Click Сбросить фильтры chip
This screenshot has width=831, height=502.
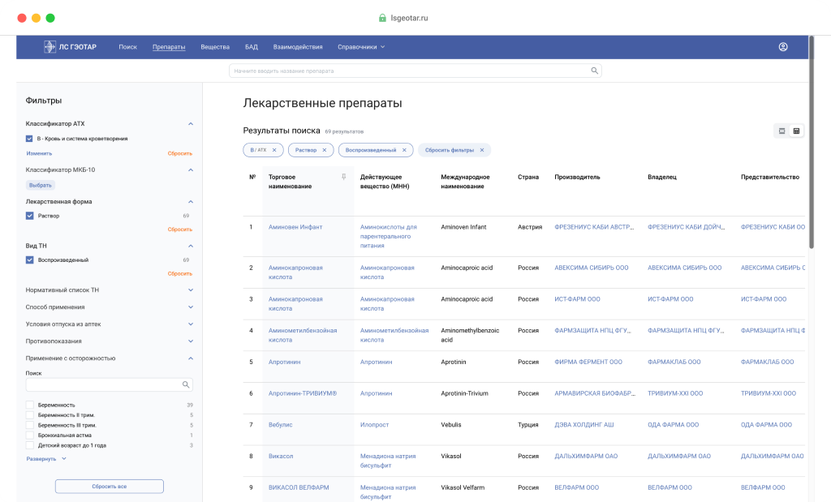tap(454, 150)
